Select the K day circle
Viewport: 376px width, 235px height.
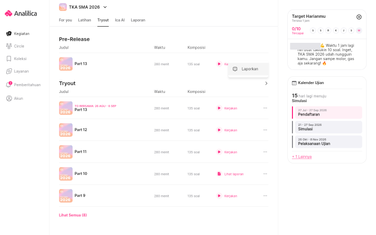coord(336,30)
